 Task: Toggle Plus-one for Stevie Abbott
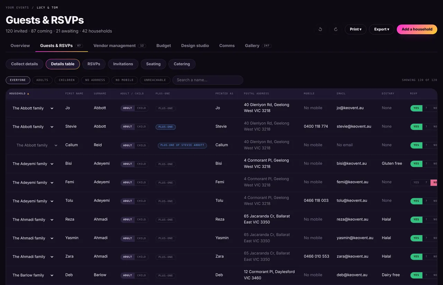[x=165, y=127]
